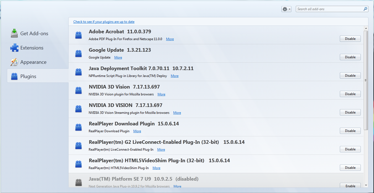Select RealPlayer Download Plugin 15.0.6.14 title

(x=134, y=124)
